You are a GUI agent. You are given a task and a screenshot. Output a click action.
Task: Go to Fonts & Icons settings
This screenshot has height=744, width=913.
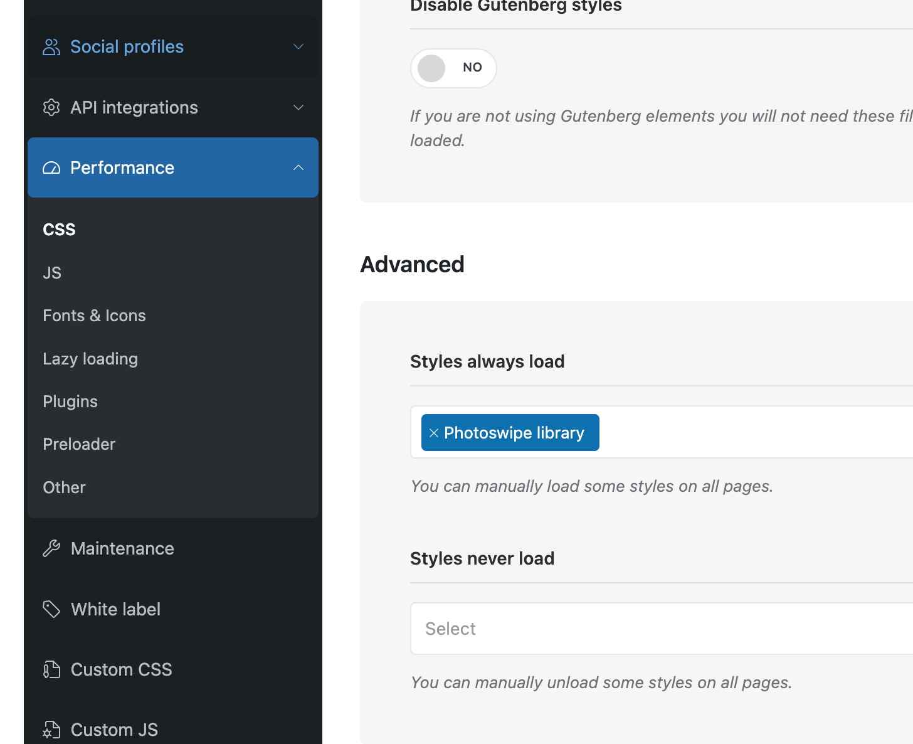(x=94, y=316)
